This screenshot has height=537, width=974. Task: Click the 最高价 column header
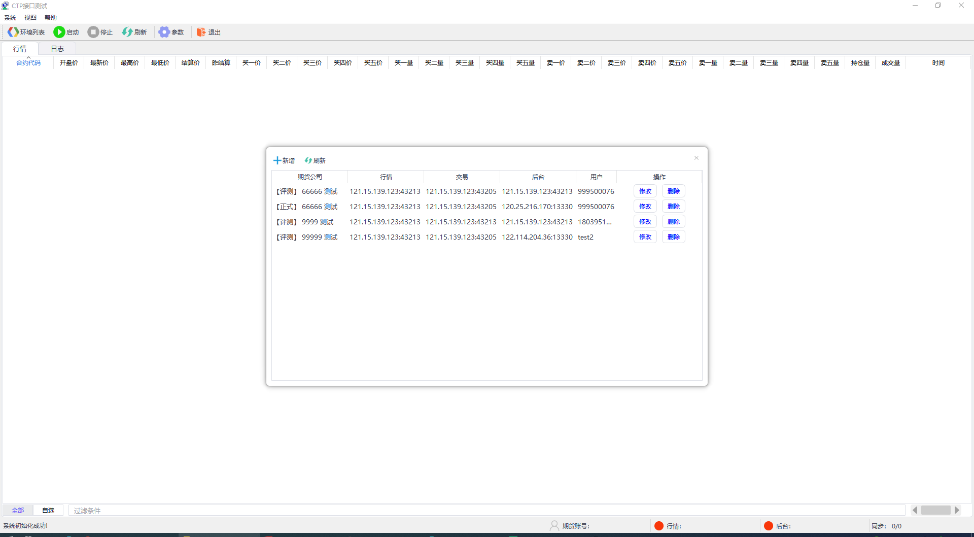[130, 62]
